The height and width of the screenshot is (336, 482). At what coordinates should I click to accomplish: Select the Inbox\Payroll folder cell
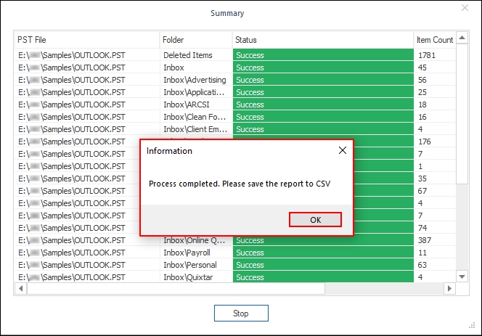click(x=196, y=253)
